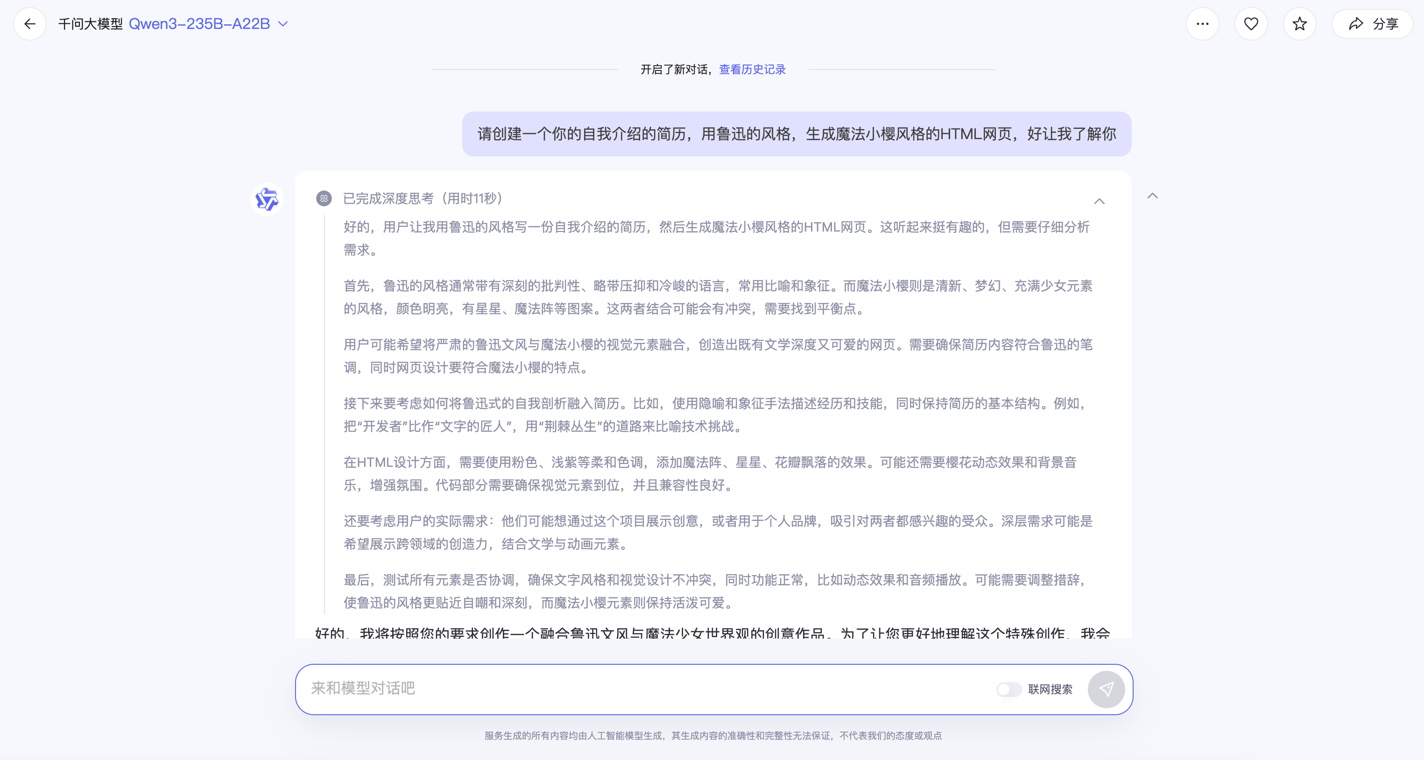This screenshot has height=760, width=1424.
Task: Favorite this chat with the star icon
Action: tap(1300, 24)
